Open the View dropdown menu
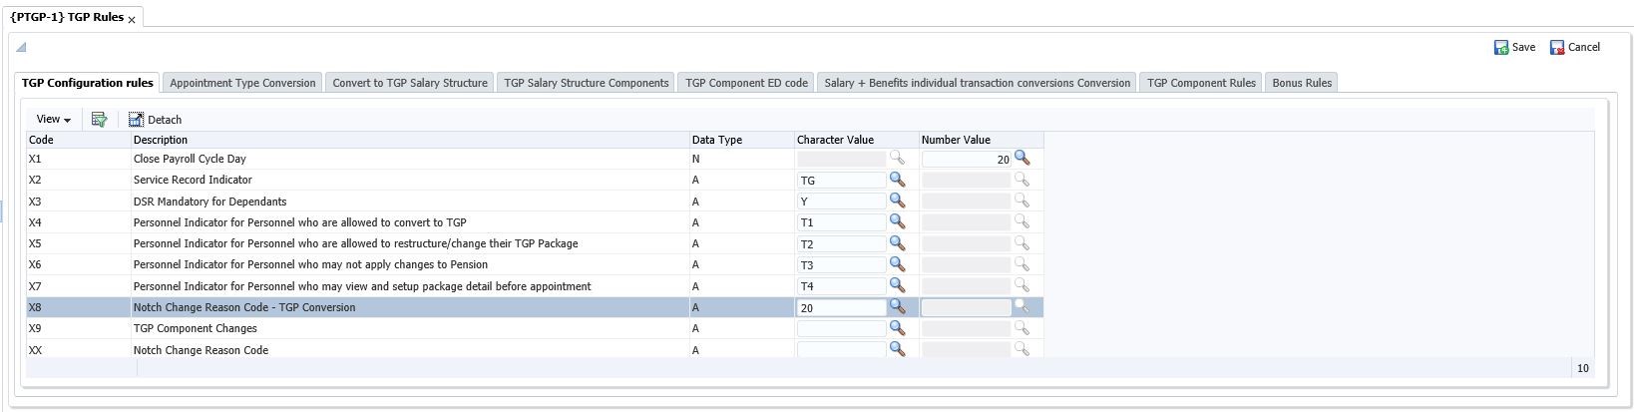The width and height of the screenshot is (1634, 412). click(53, 120)
